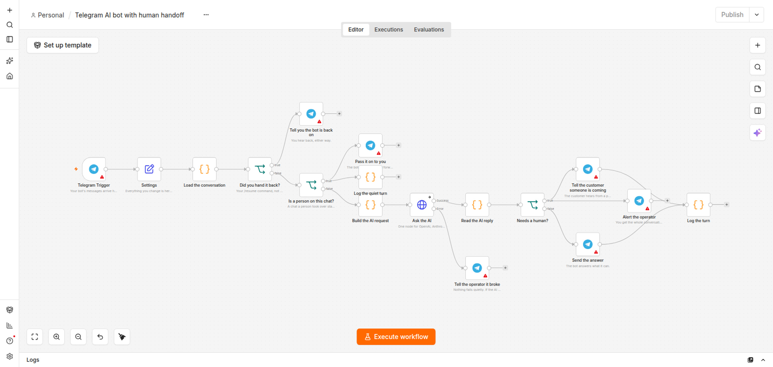Expand the Publish dropdown arrow
The image size is (773, 367).
(756, 15)
